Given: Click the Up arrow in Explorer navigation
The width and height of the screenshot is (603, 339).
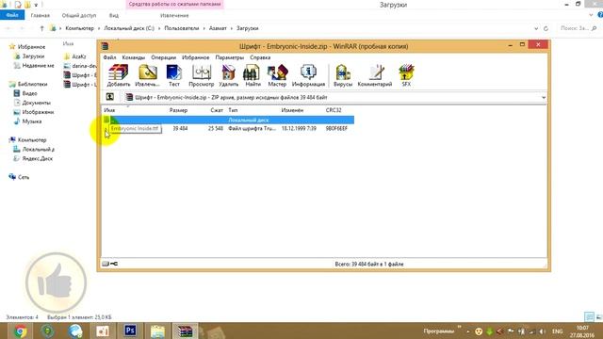Looking at the screenshot, I should tap(41, 28).
